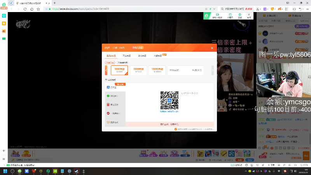Image resolution: width=311 pixels, height=175 pixels.
Task: Open the 主播福利 tab in right panel
Action: click(x=270, y=16)
